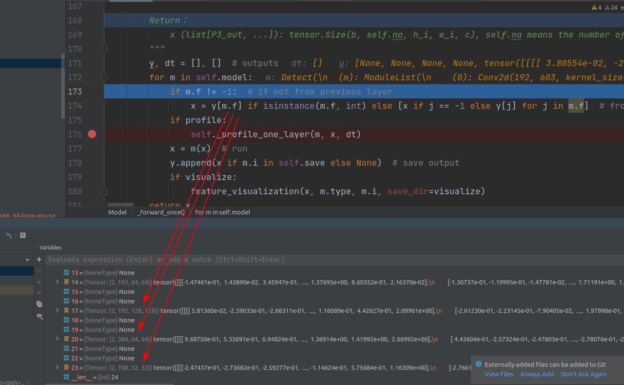Click the info icon in the Git notification
The image size is (624, 385).
479,364
